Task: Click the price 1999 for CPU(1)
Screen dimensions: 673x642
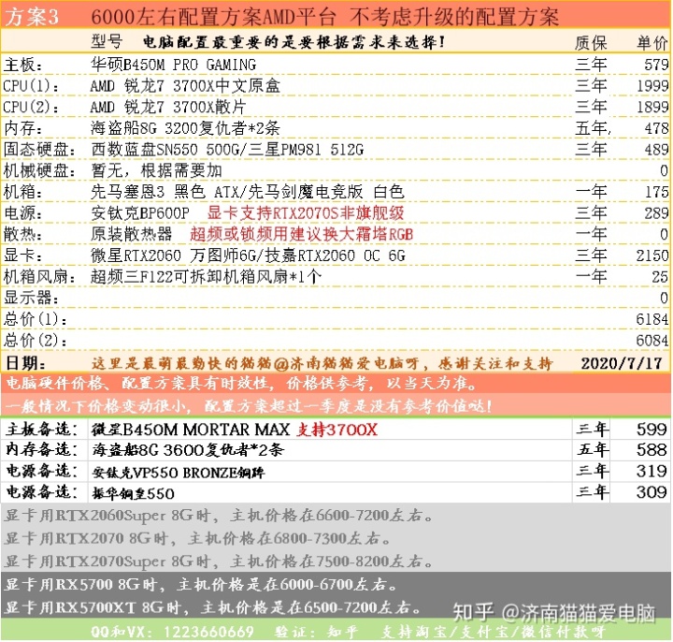Action: [652, 85]
